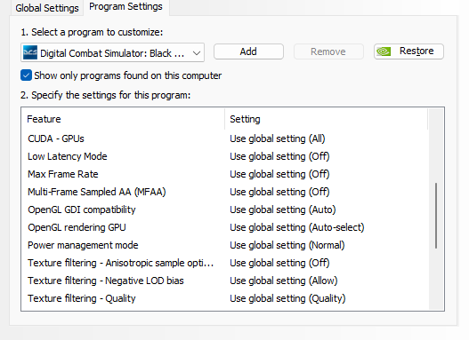
Task: Click the settings list vertical scrollbar thumb
Action: 436,216
